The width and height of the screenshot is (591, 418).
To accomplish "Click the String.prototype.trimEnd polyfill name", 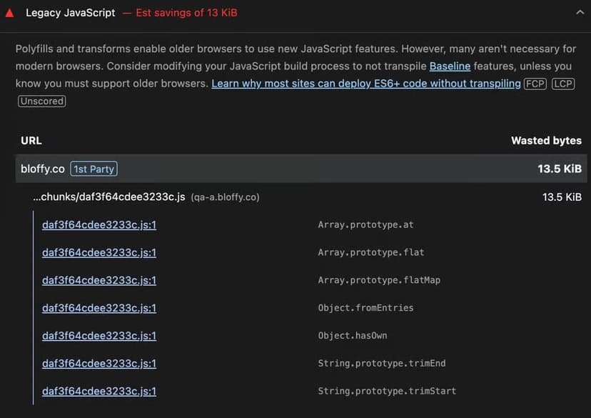I will tap(381, 363).
